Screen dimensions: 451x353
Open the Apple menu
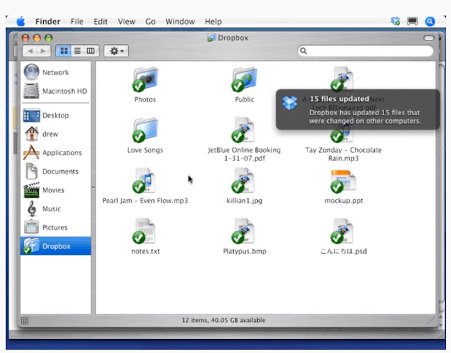click(20, 21)
